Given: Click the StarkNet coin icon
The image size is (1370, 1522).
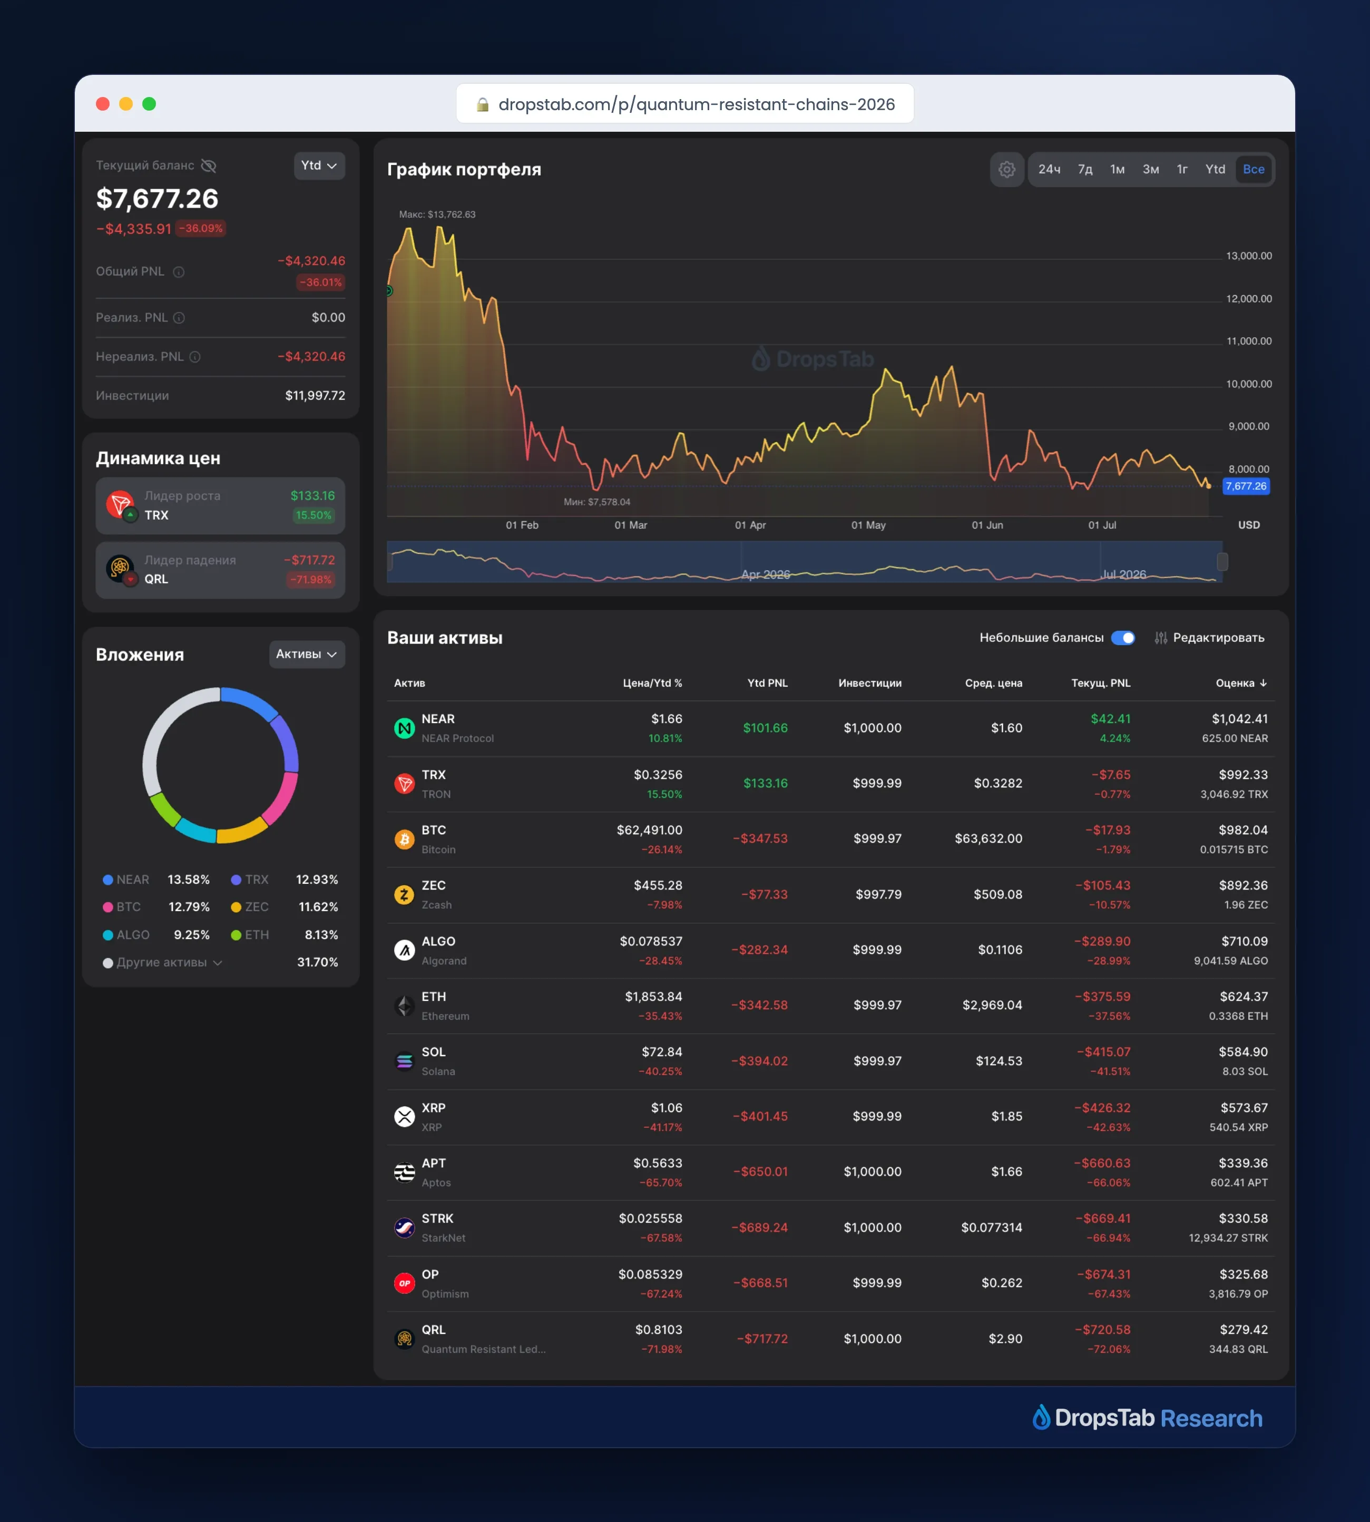Looking at the screenshot, I should coord(404,1228).
